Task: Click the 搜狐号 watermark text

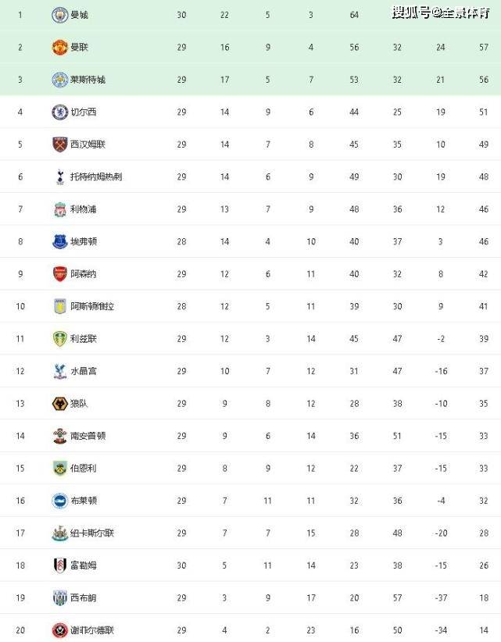Action: click(x=411, y=12)
